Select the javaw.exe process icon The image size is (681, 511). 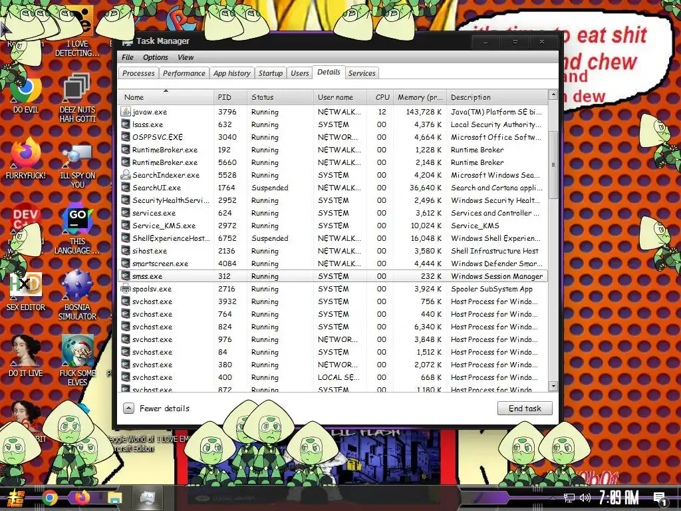[126, 112]
